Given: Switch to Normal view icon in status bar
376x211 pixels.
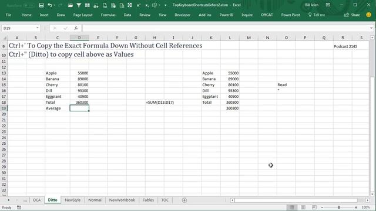Looking at the screenshot, I should (291, 207).
